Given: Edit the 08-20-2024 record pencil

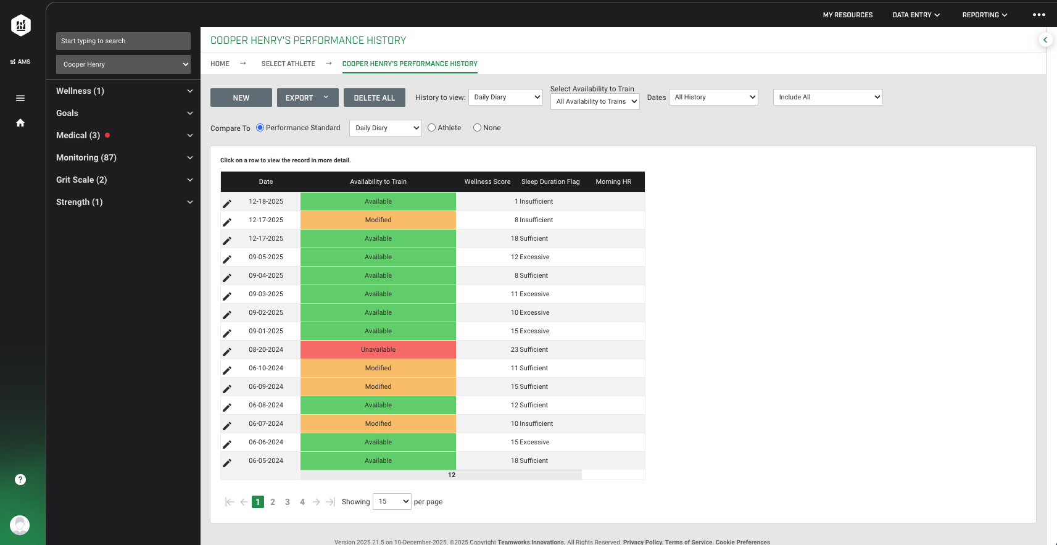Looking at the screenshot, I should tap(227, 351).
